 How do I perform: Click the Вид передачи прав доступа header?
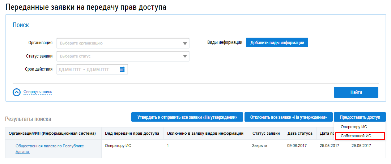132,134
